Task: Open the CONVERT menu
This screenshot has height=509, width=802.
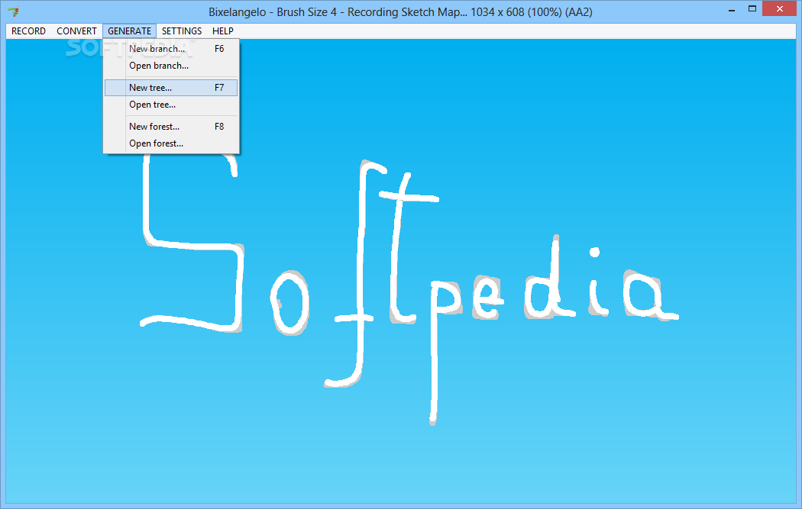Action: click(76, 31)
